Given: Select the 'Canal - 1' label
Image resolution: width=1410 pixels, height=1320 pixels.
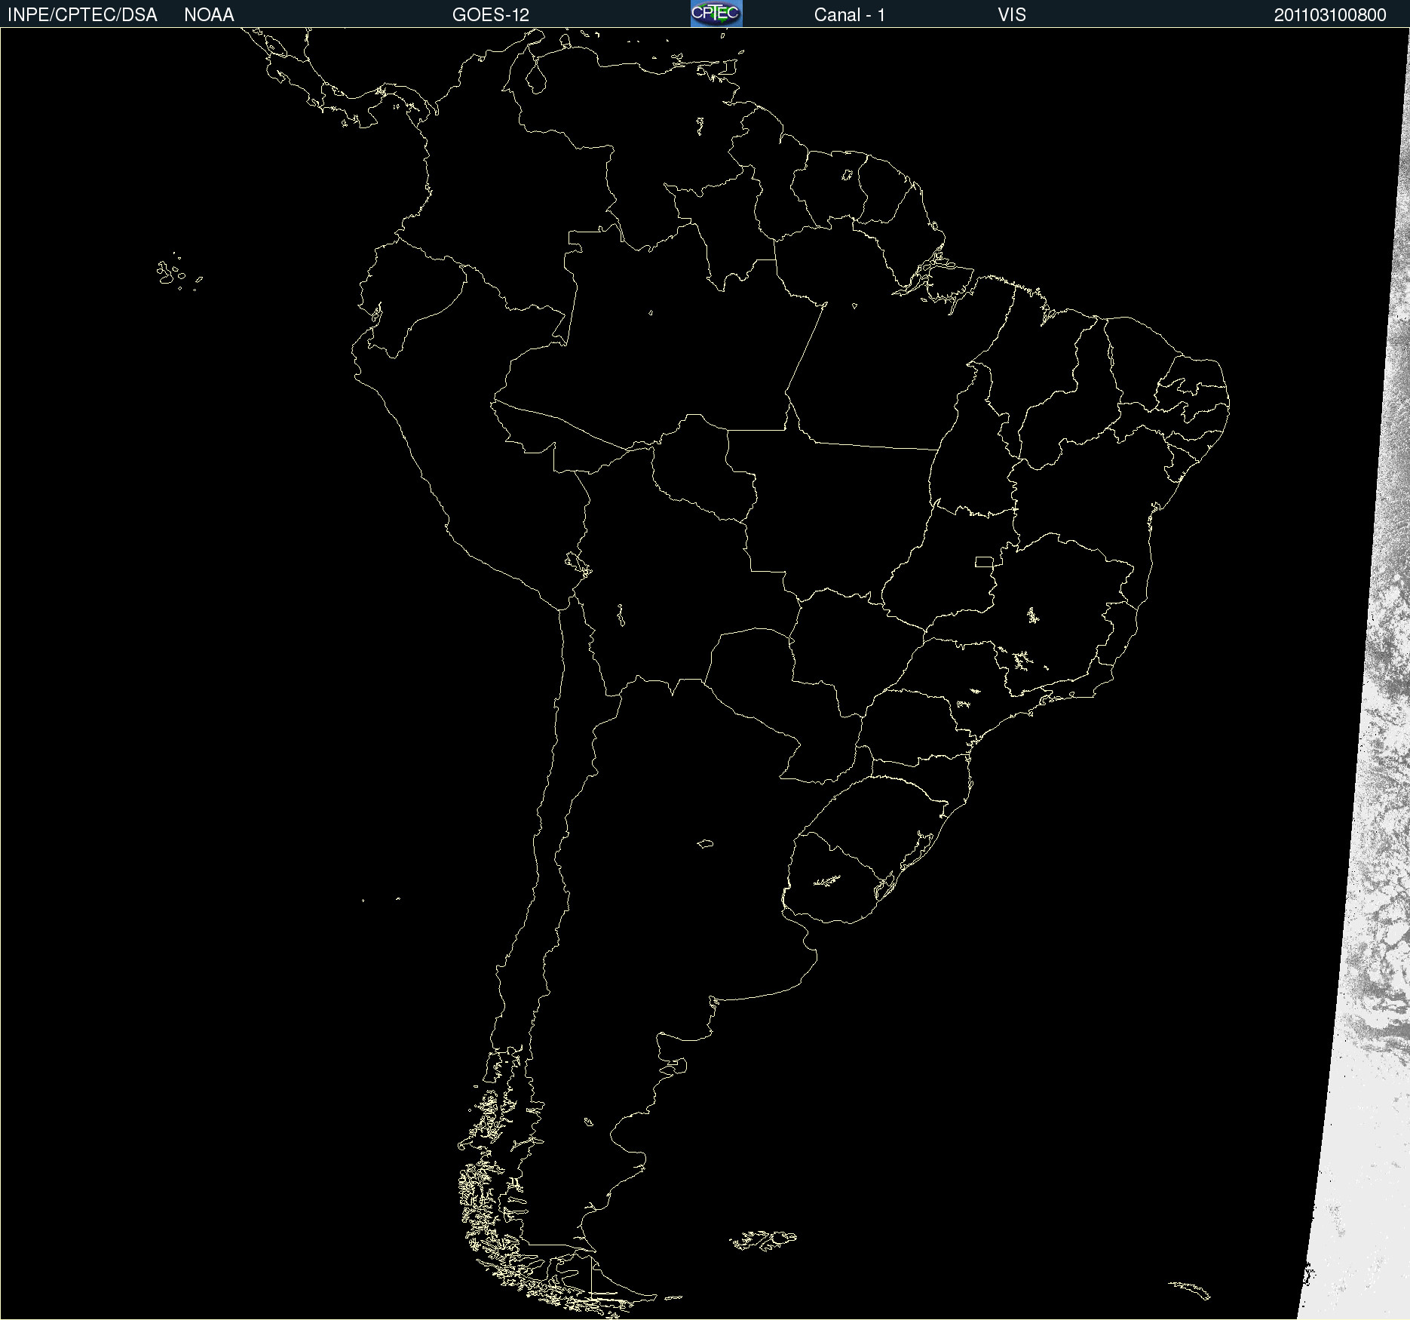Looking at the screenshot, I should 850,15.
